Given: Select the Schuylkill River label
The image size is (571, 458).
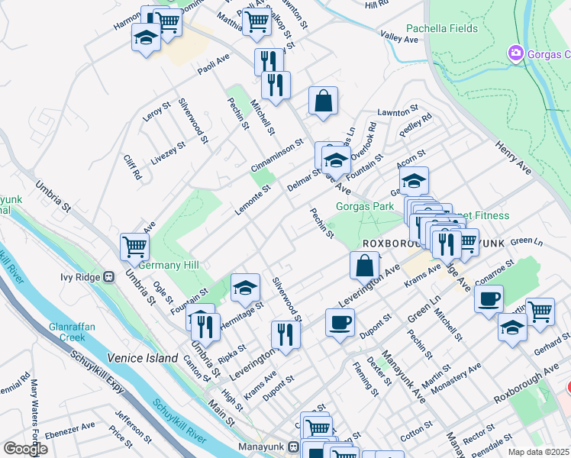Looking at the screenshot, I should (179, 421).
